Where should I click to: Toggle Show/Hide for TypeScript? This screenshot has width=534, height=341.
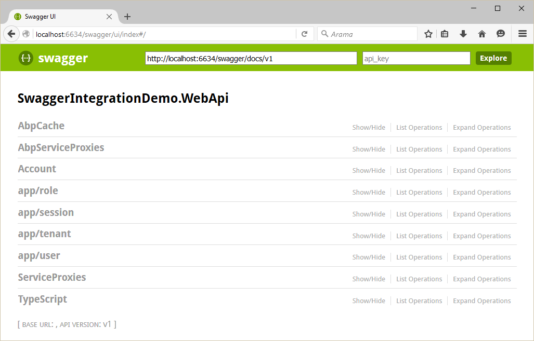point(369,301)
